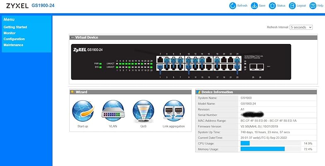Launch the Start up wizard icon

[82, 111]
